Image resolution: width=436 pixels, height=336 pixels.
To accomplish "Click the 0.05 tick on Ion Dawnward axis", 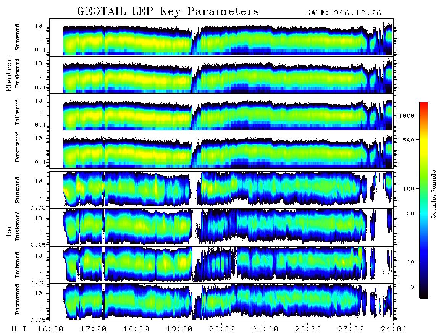I will point(38,320).
